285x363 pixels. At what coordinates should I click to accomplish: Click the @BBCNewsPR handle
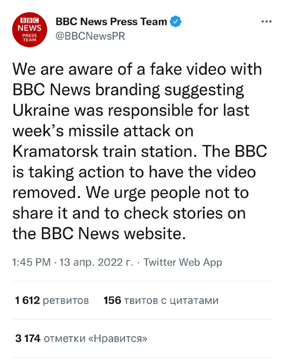90,36
